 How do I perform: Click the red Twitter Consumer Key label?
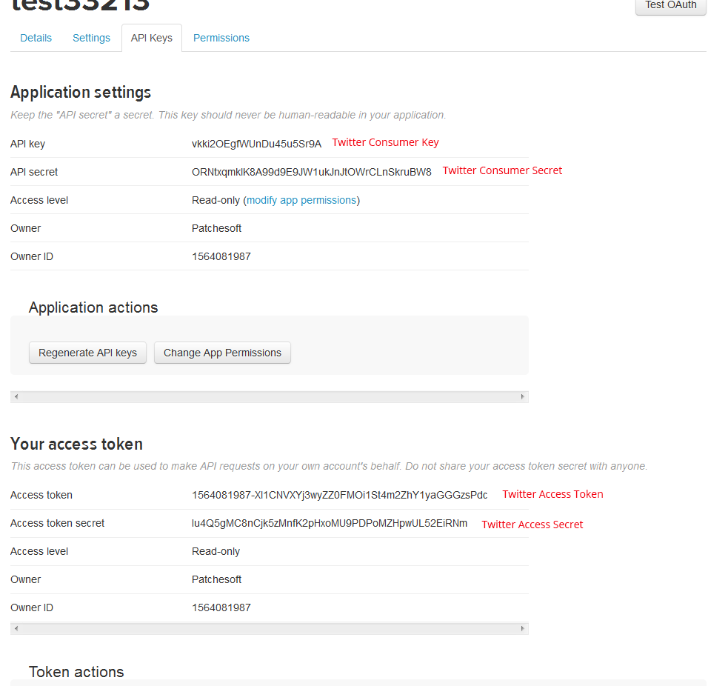pyautogui.click(x=385, y=142)
